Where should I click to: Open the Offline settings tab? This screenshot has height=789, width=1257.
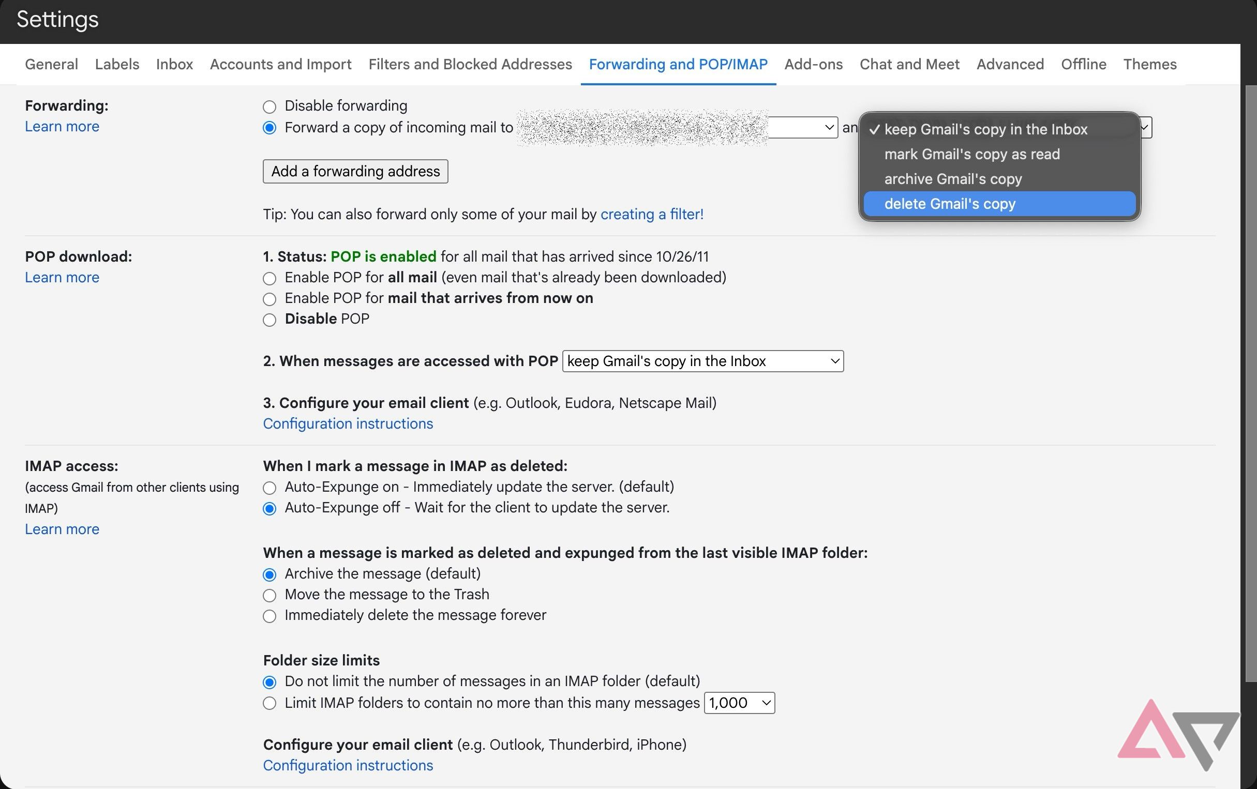point(1083,64)
